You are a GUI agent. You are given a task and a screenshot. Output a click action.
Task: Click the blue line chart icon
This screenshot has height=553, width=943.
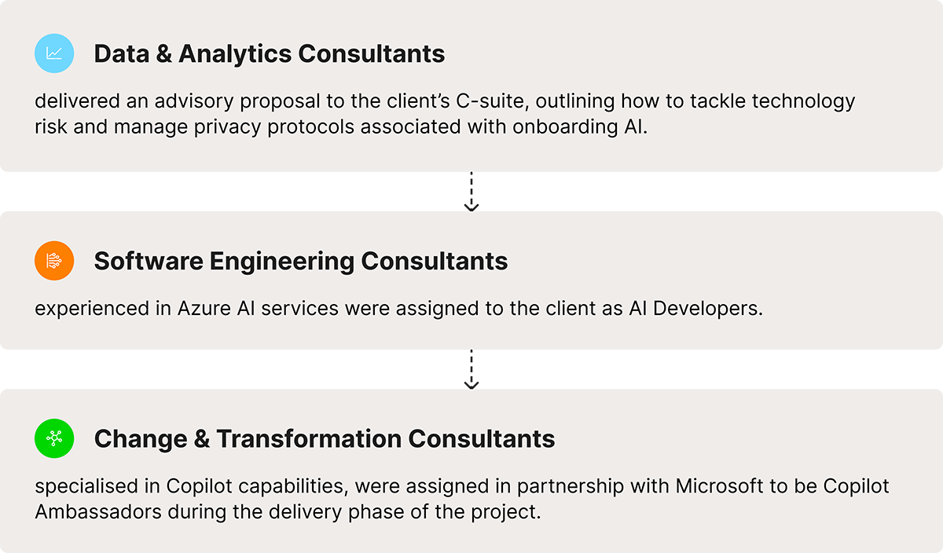(54, 53)
